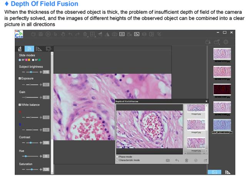Screen dimensions: 250x177
Task: Click plus button for Subject brightness
Action: tap(41, 72)
